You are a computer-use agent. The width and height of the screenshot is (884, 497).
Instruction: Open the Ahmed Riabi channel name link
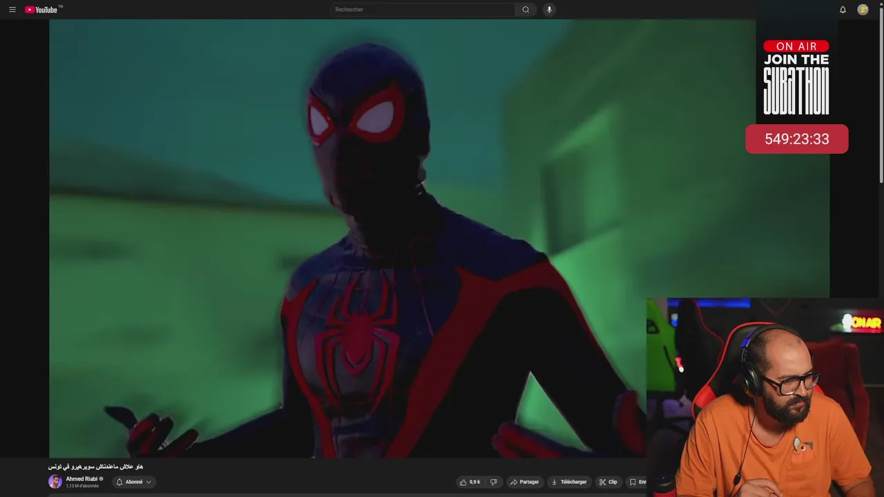81,478
